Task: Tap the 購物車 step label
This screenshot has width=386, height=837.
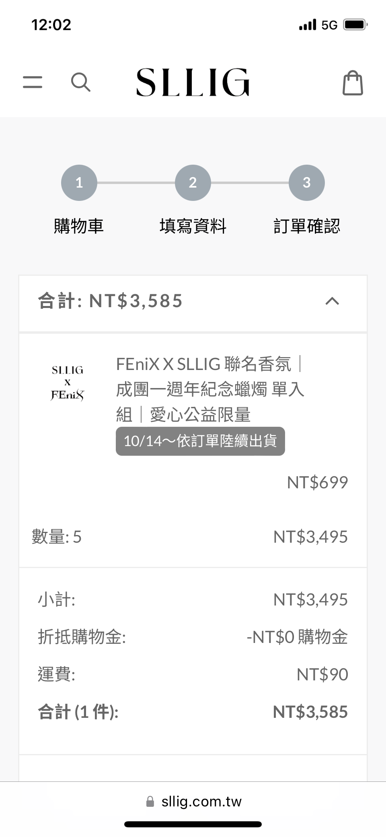Action: pos(79,226)
